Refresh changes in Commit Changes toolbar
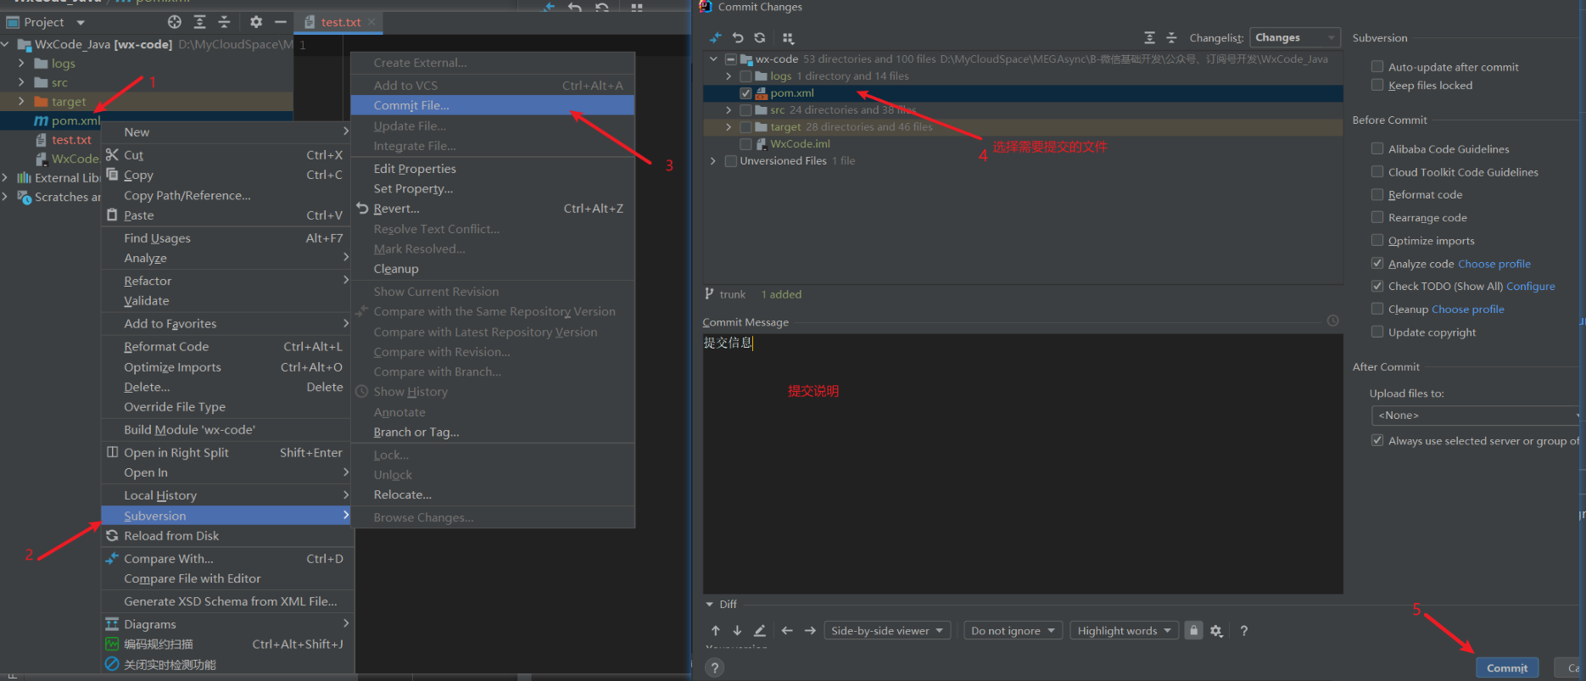 [x=760, y=38]
